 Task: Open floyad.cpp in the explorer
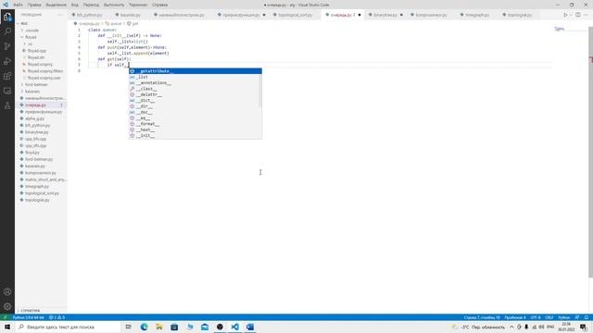tap(37, 51)
